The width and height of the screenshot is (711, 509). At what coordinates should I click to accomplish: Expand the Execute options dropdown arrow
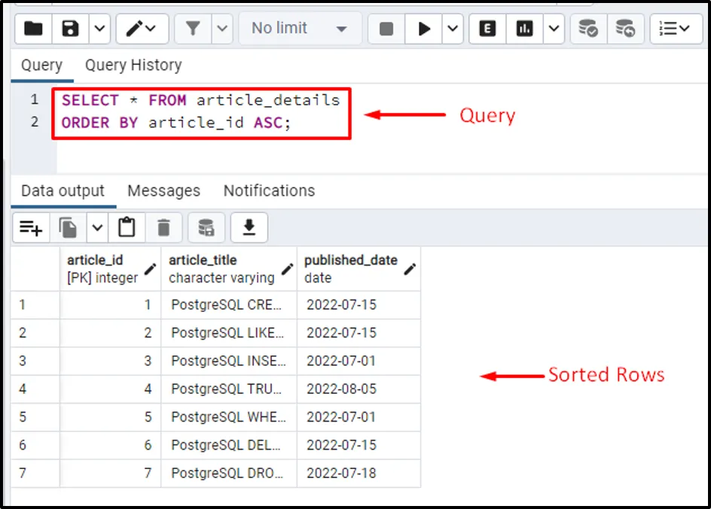point(452,29)
